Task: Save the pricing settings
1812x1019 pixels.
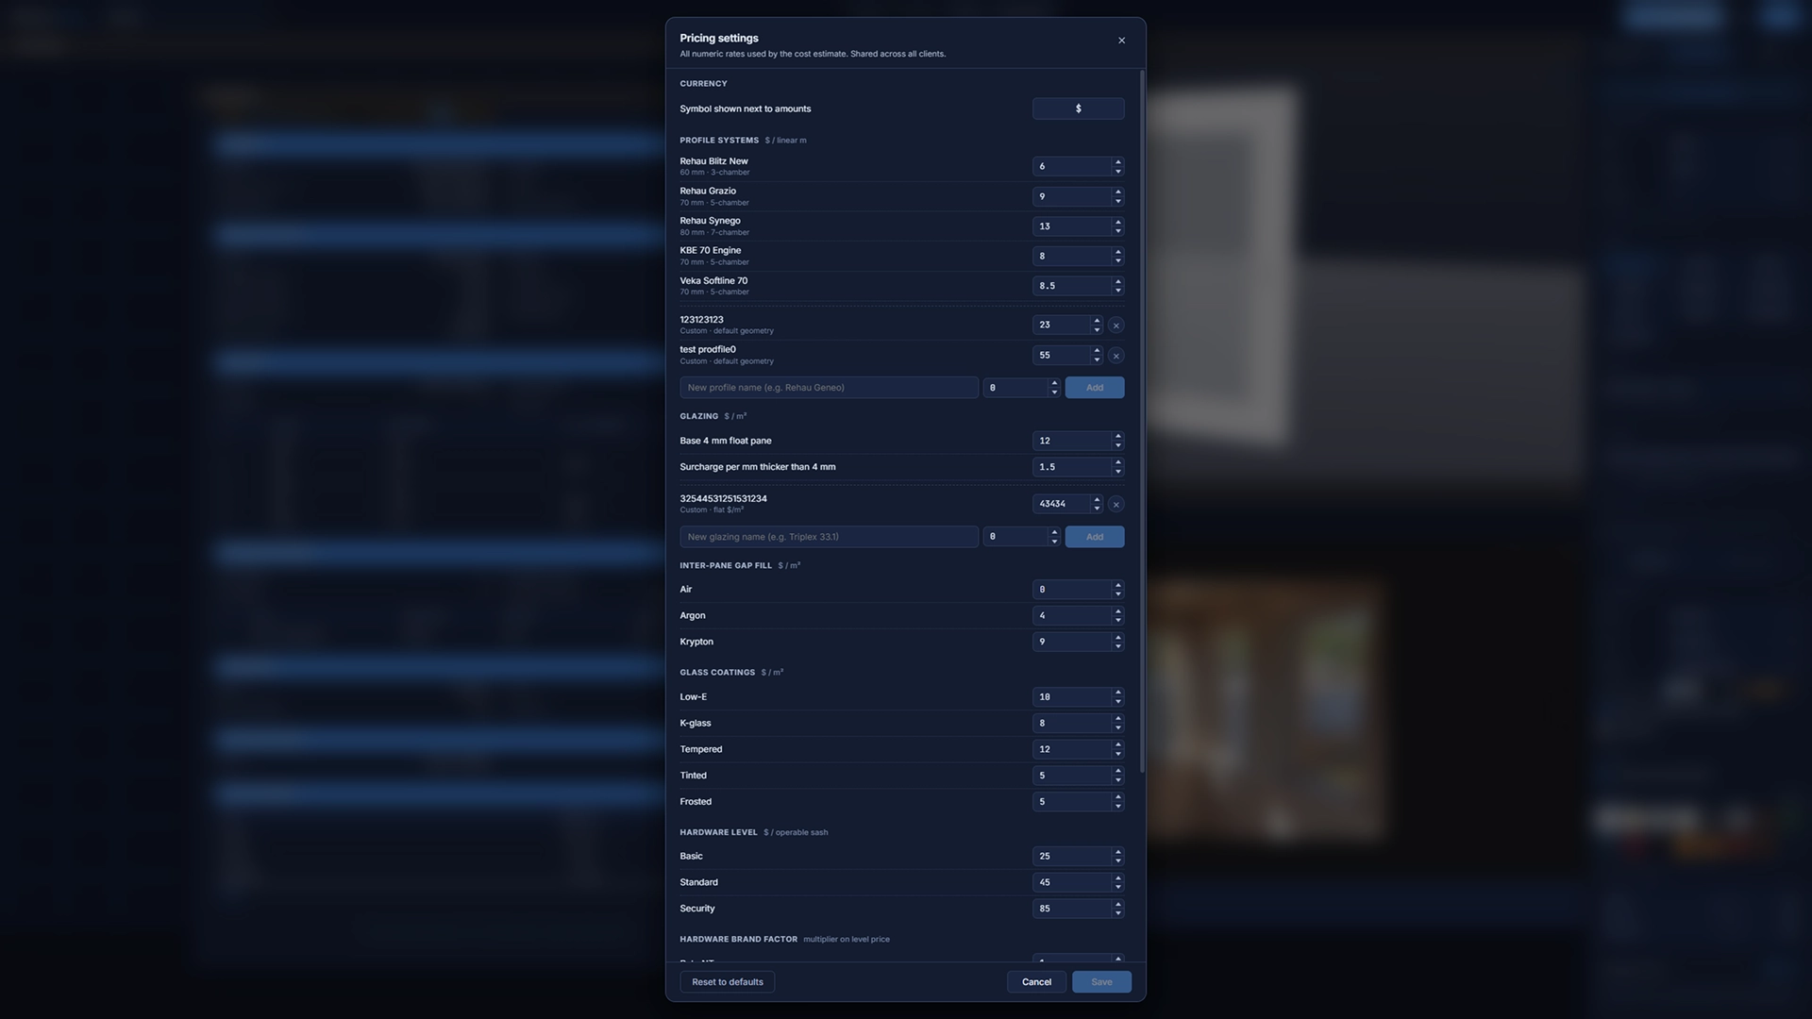Action: (1101, 982)
